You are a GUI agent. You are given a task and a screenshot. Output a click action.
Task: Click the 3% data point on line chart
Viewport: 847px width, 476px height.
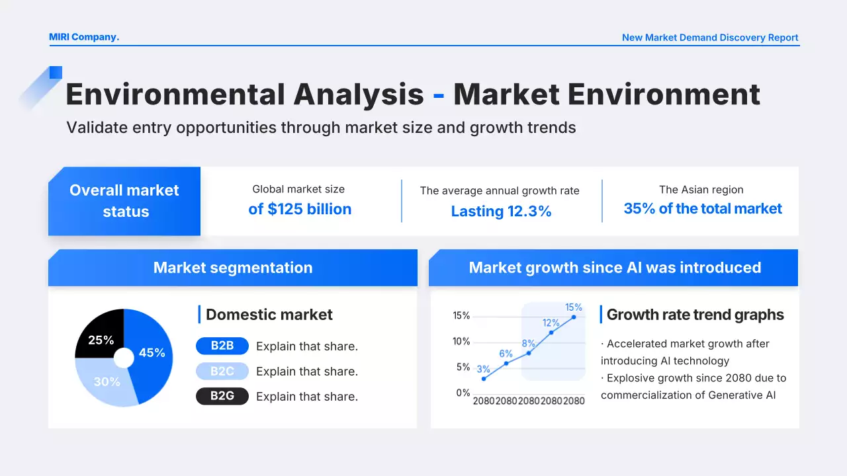[484, 379]
